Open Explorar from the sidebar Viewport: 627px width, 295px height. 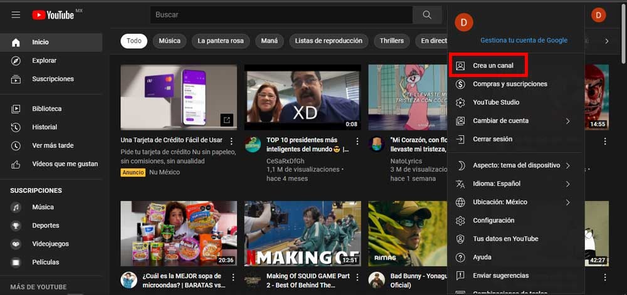pos(44,61)
